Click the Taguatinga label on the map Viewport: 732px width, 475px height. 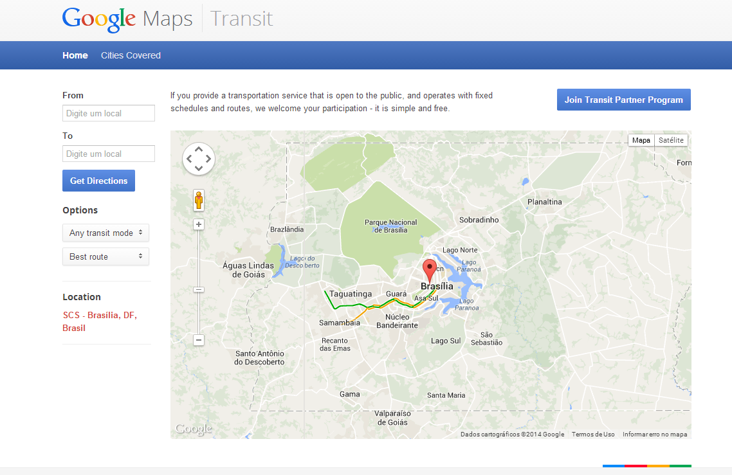tap(351, 294)
